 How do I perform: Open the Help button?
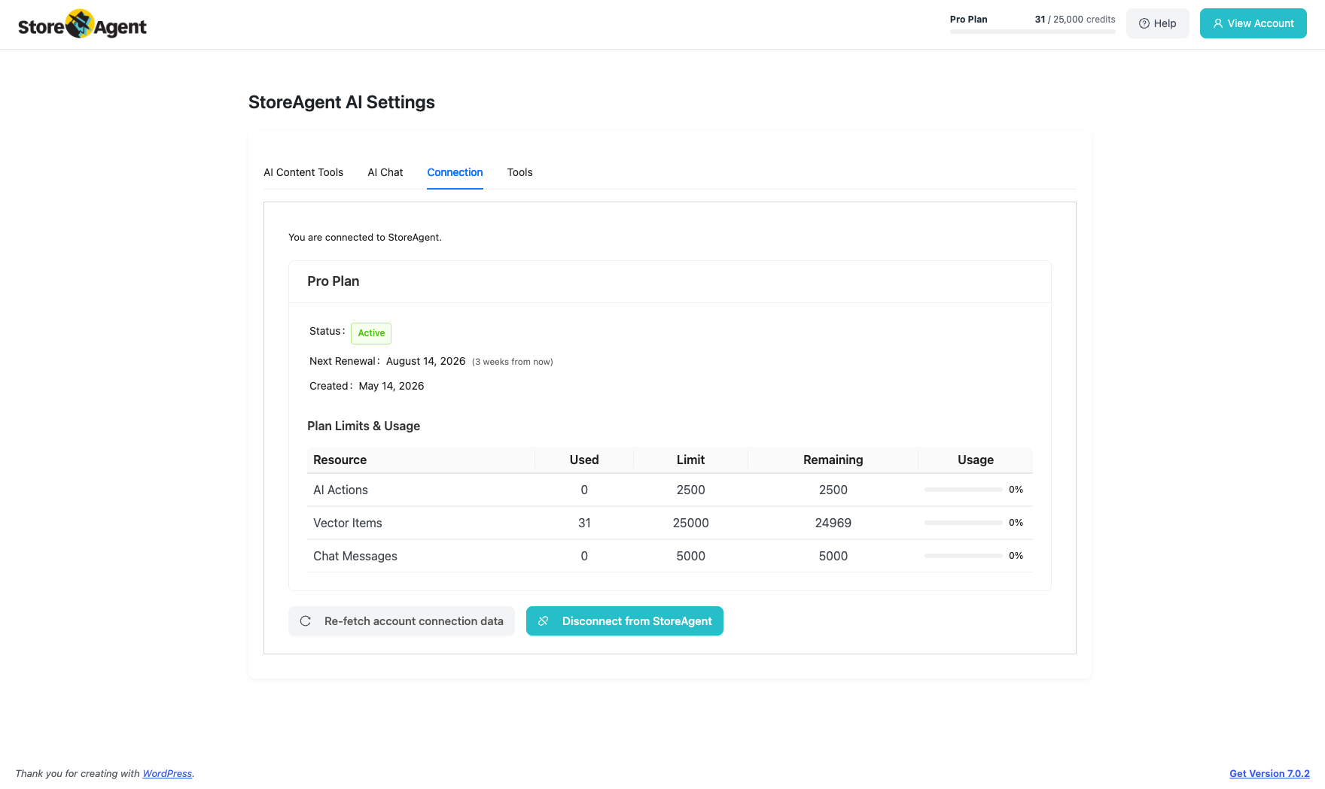1158,23
